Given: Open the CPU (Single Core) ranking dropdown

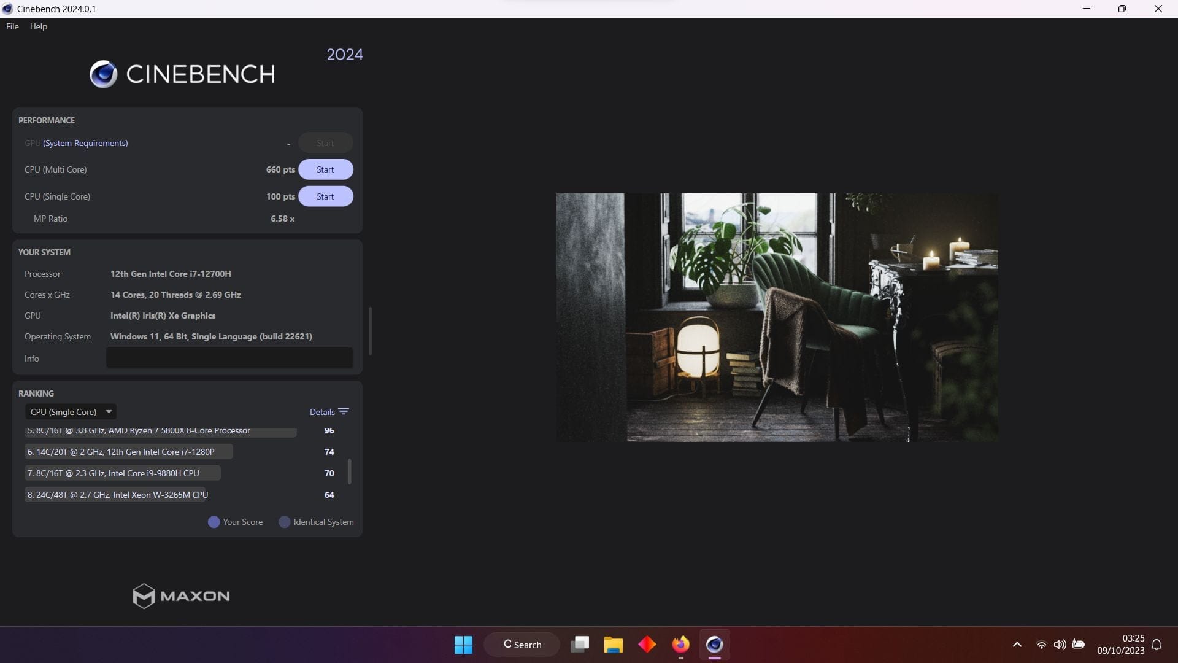Looking at the screenshot, I should pos(71,412).
